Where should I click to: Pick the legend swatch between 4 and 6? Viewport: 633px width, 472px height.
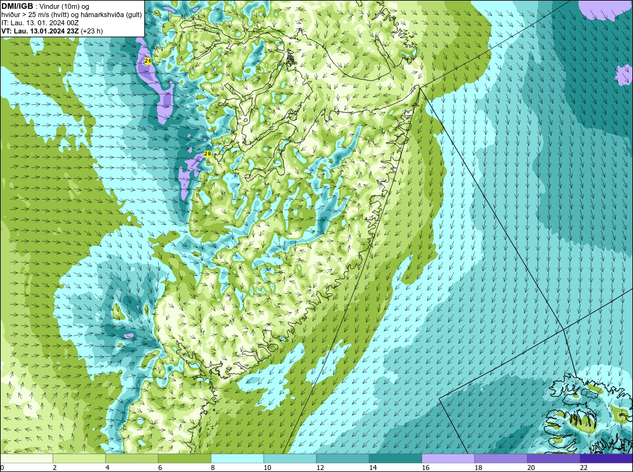pyautogui.click(x=132, y=459)
